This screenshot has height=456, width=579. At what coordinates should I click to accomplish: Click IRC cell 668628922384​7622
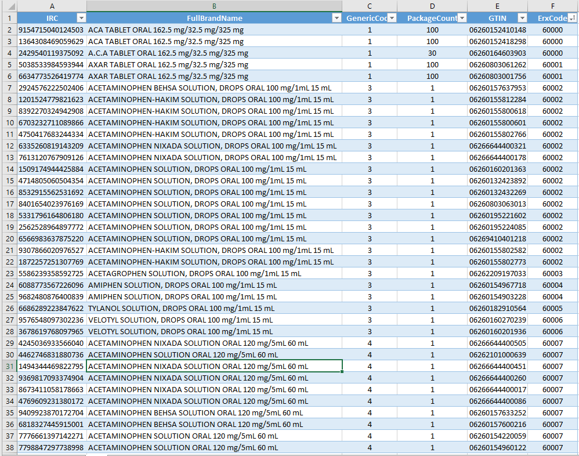(x=52, y=308)
